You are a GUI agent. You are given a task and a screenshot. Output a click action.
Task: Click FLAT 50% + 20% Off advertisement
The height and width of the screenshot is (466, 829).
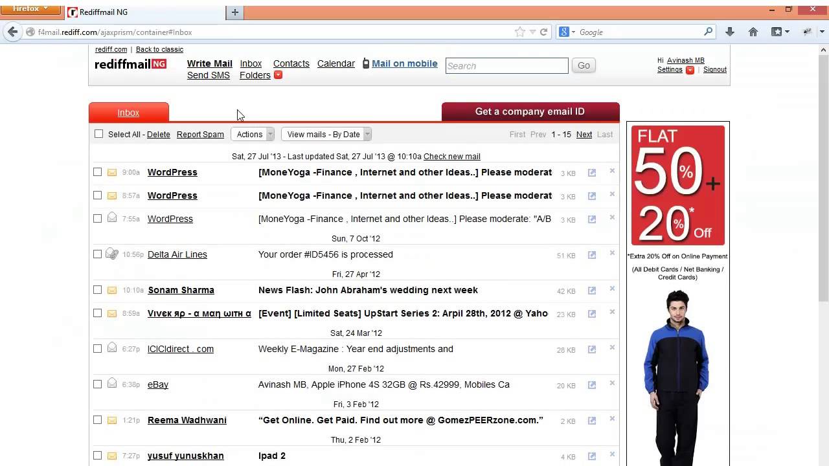point(678,185)
